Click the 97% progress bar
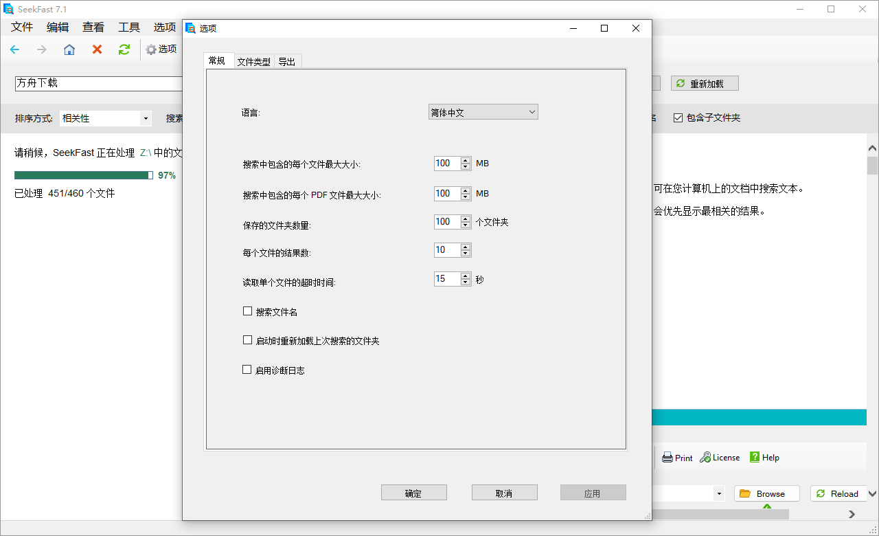879x536 pixels. 84,175
